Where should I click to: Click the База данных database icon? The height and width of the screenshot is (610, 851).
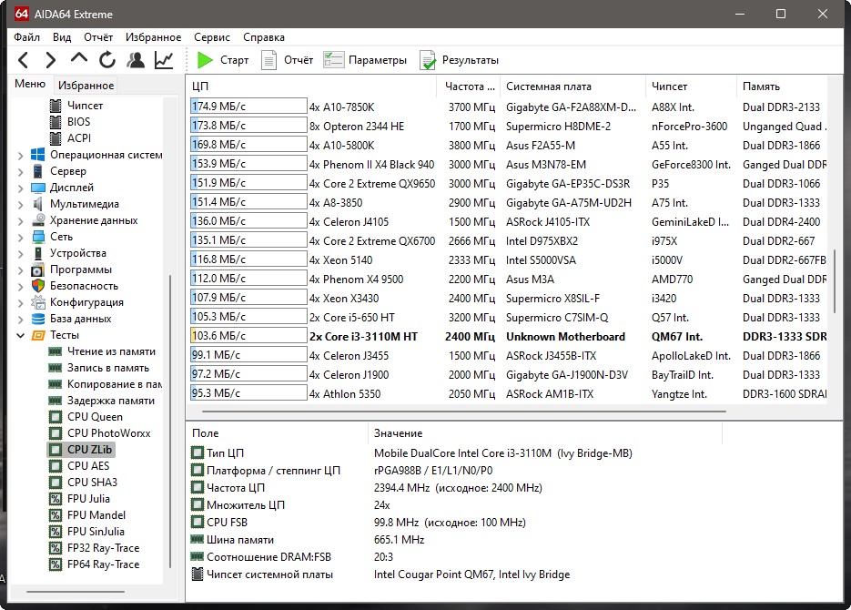tap(38, 319)
